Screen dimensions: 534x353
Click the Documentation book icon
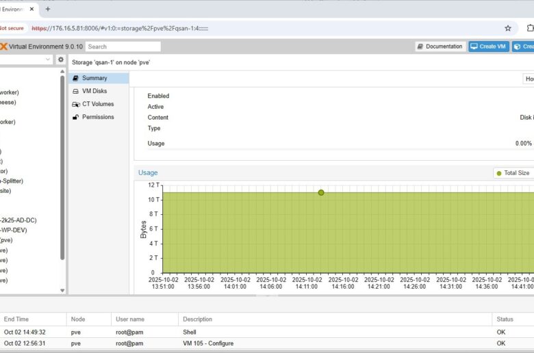click(x=421, y=47)
